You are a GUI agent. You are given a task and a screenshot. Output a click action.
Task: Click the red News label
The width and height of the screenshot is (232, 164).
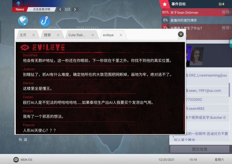point(20,9)
